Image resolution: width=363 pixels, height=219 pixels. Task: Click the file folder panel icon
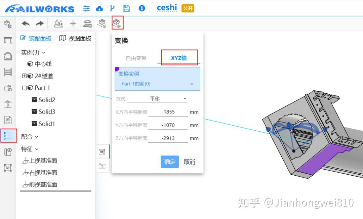[x=102, y=166]
